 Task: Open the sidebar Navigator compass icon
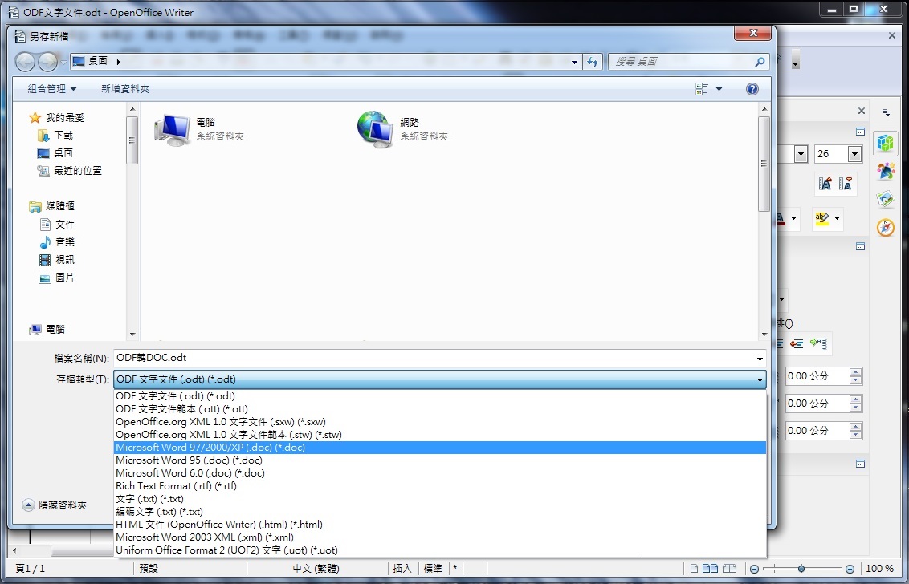[885, 227]
